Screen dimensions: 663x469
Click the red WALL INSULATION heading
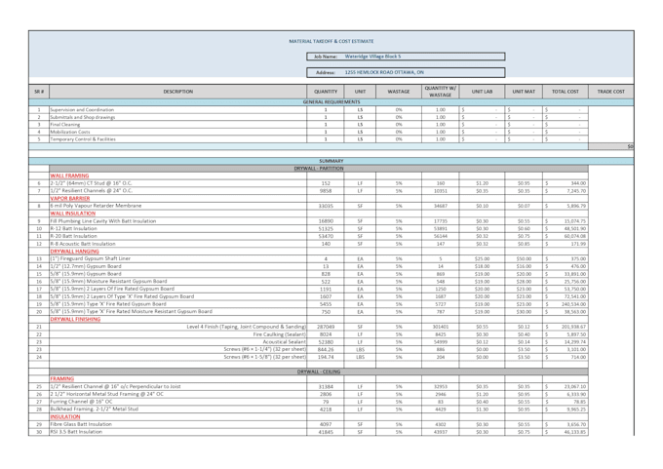tap(73, 214)
